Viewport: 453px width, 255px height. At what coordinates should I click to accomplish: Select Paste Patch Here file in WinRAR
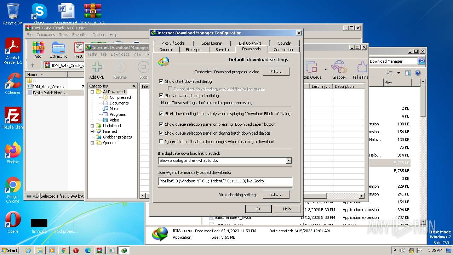[x=50, y=93]
